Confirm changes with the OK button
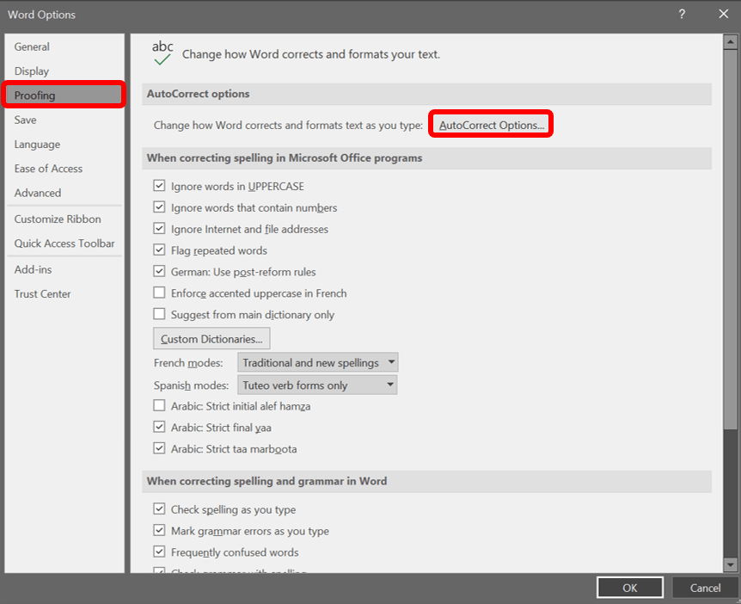This screenshot has height=604, width=741. pyautogui.click(x=629, y=588)
